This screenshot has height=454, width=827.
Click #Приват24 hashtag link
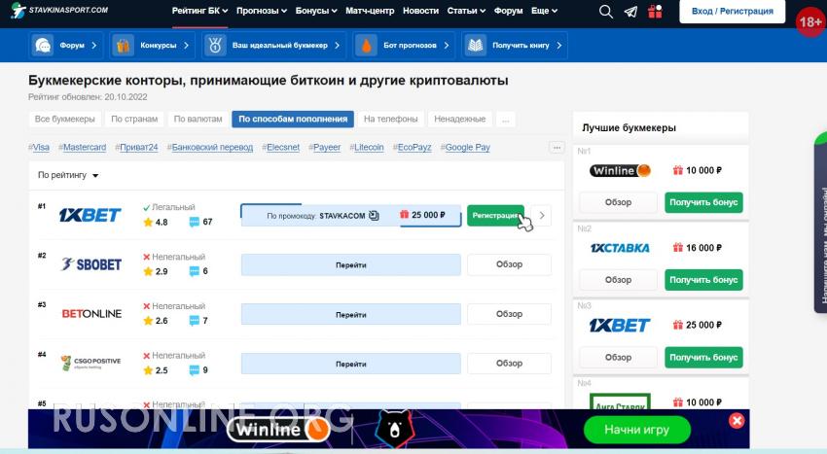[x=136, y=148]
